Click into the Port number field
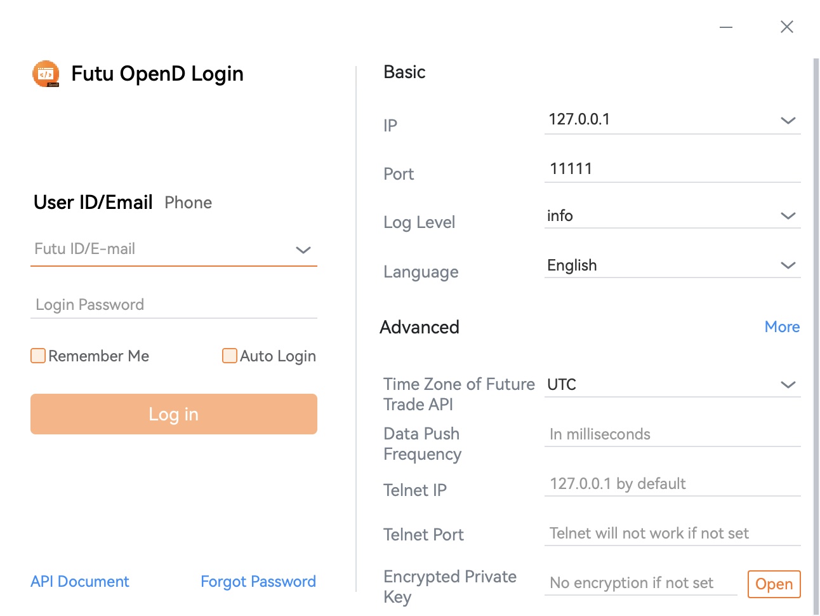The image size is (820, 616). click(671, 169)
